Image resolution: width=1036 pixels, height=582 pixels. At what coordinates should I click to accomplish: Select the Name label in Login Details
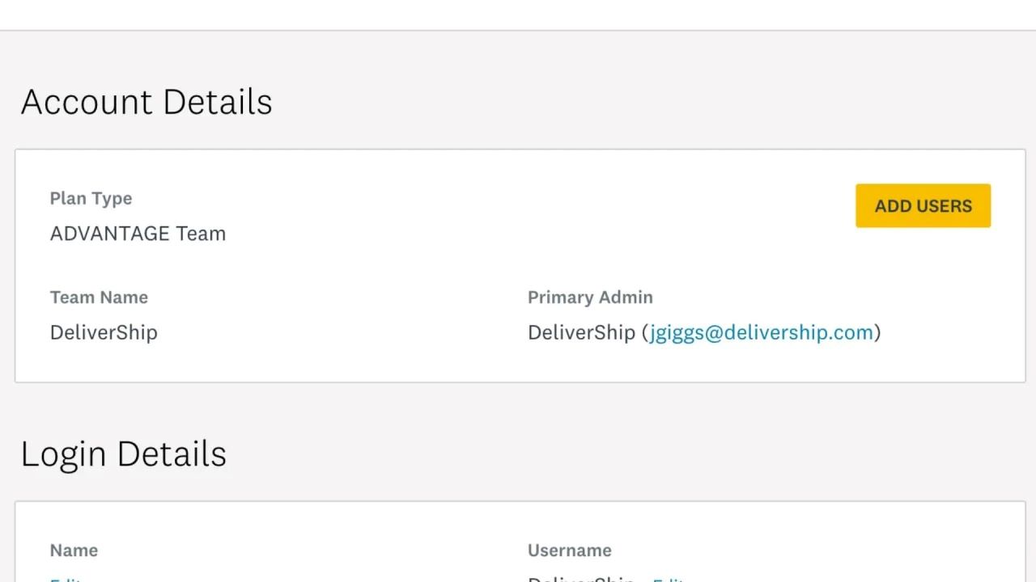point(74,550)
